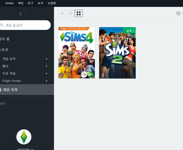Click 행사 label in sidebar
The width and height of the screenshot is (183, 150).
click(x=5, y=66)
